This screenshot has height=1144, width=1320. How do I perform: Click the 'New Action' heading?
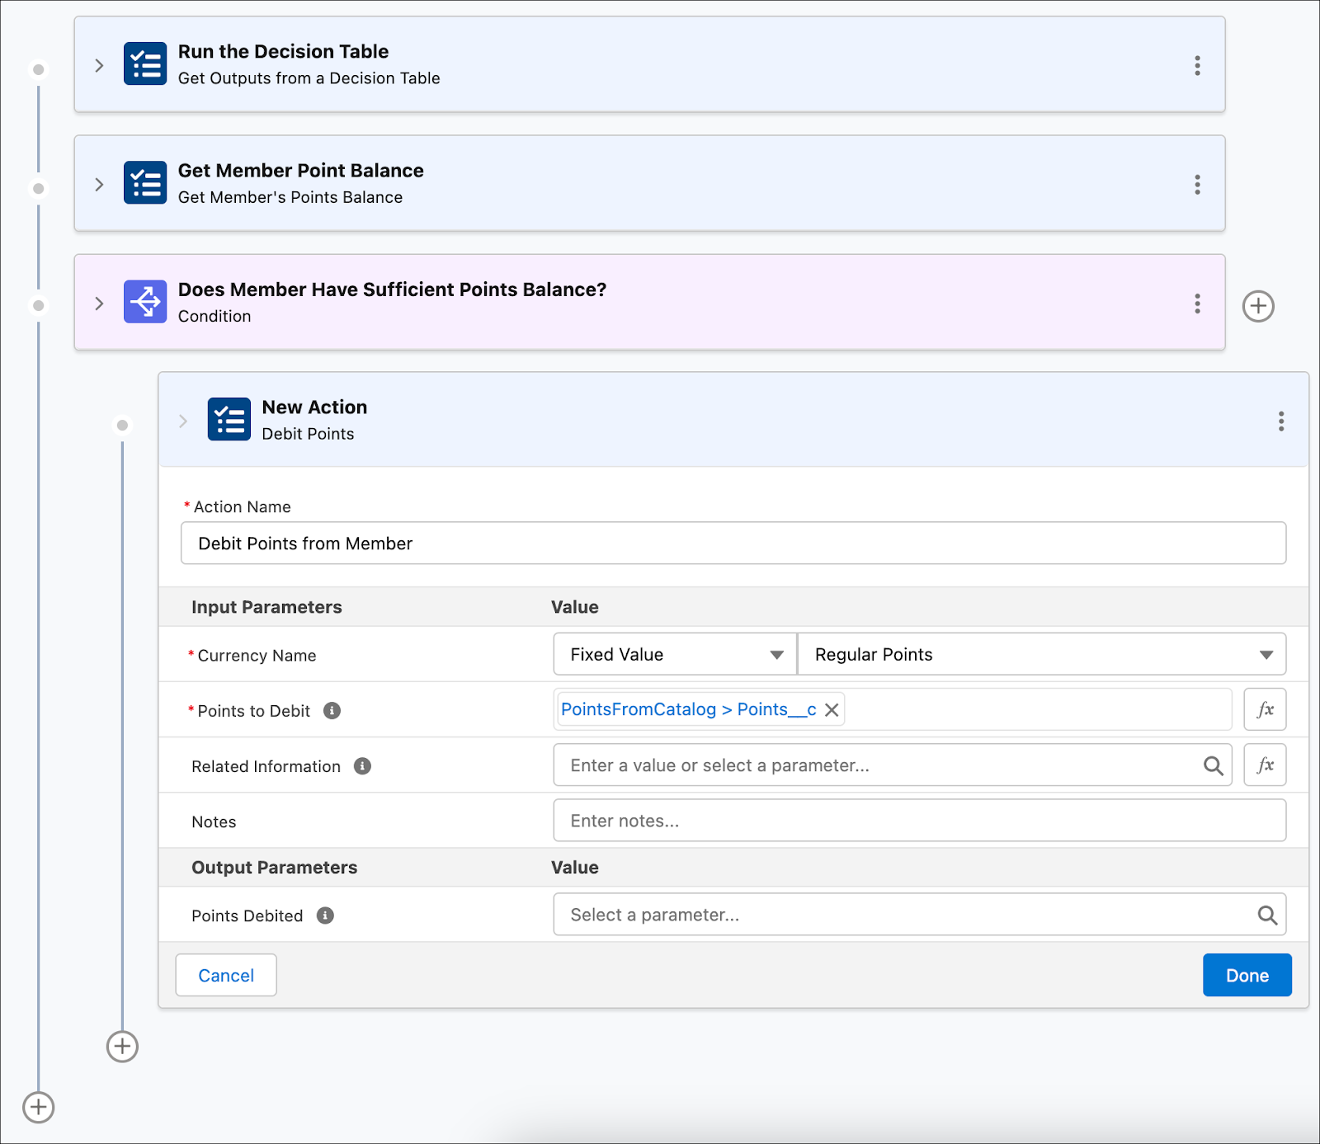click(314, 407)
